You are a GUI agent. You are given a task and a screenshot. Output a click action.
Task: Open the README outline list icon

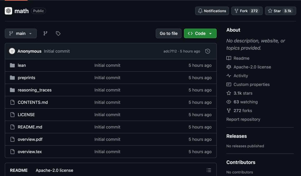[209, 170]
